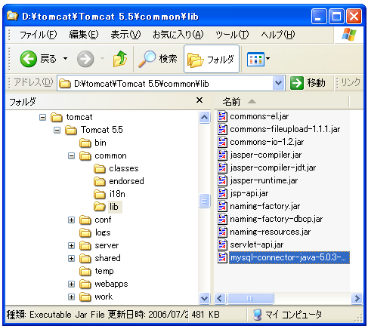
Task: Click the conf folder icon
Action: click(85, 220)
